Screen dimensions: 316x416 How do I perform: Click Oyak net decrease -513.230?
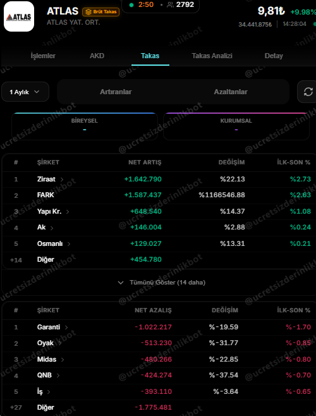(x=156, y=343)
